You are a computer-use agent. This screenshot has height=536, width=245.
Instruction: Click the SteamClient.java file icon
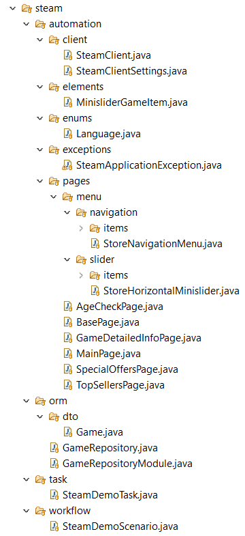(69, 55)
